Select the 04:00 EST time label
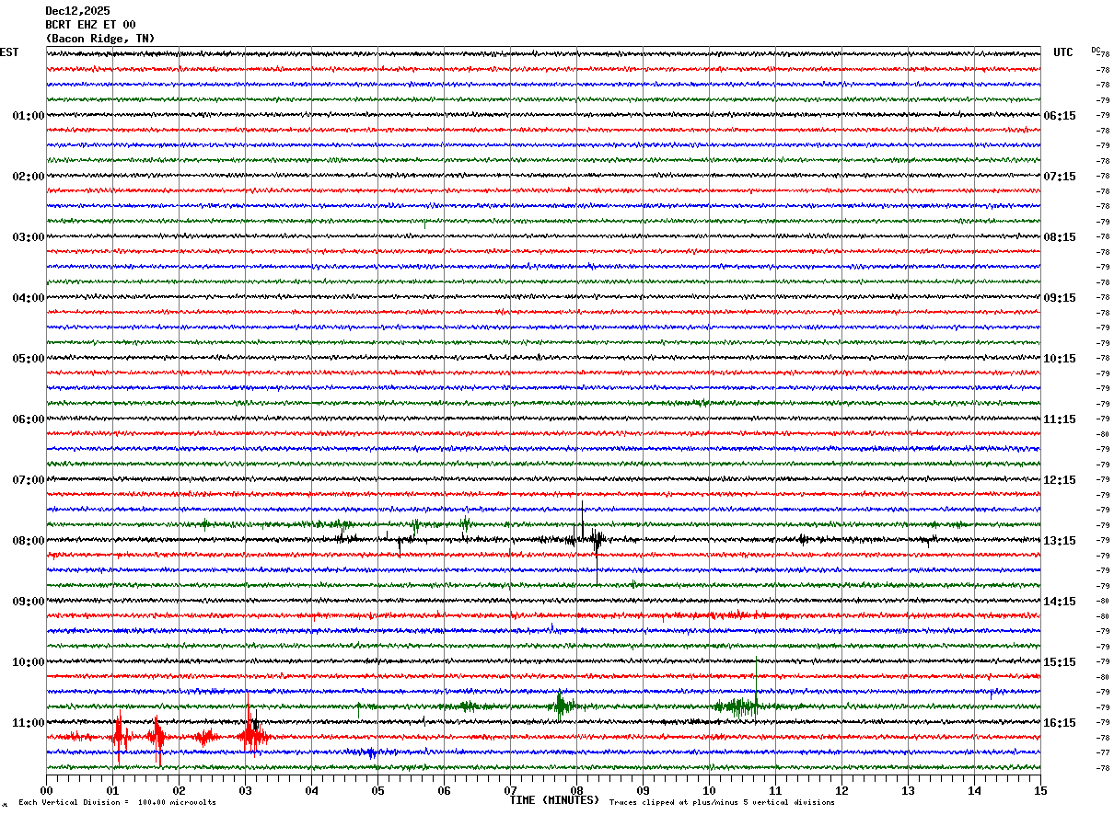Viewport: 1114px width, 815px height. tap(28, 298)
